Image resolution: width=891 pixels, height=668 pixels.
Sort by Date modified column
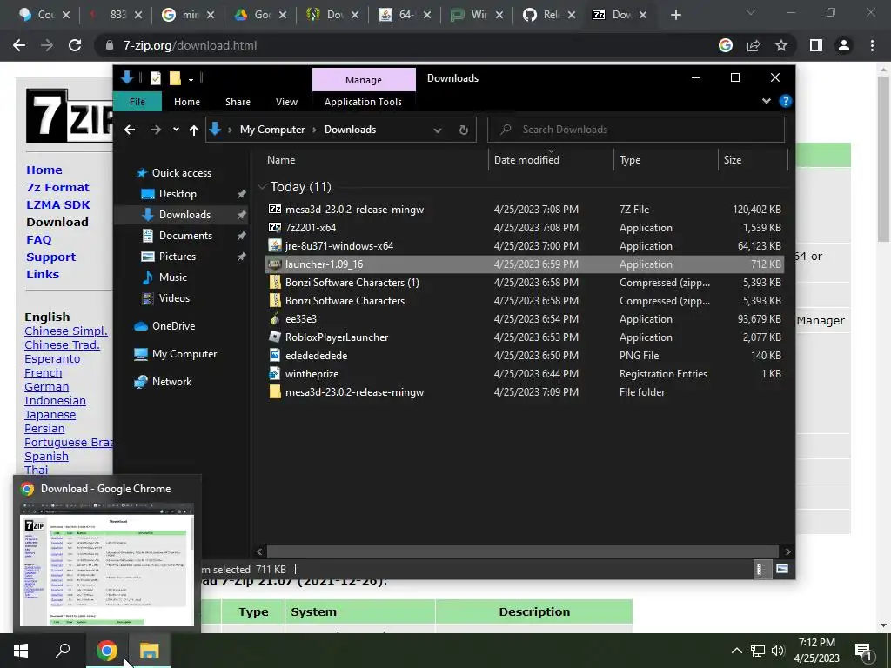(x=551, y=160)
